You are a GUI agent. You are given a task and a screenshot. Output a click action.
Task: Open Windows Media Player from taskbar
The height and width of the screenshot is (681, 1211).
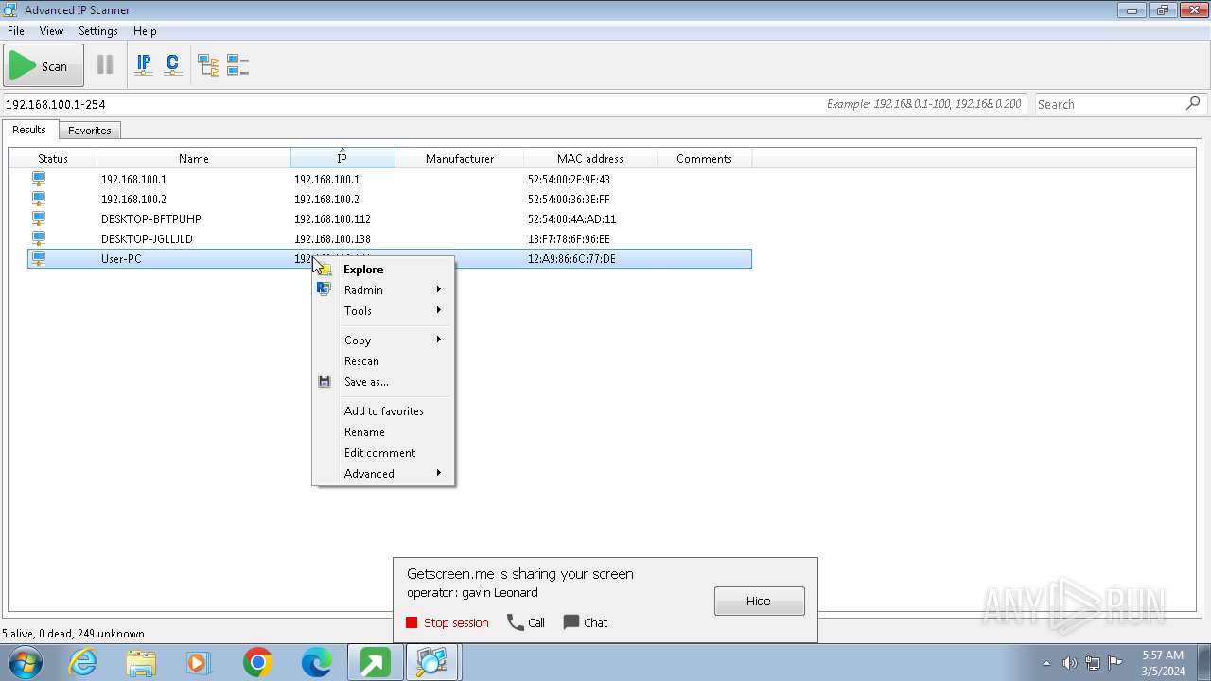[x=200, y=662]
